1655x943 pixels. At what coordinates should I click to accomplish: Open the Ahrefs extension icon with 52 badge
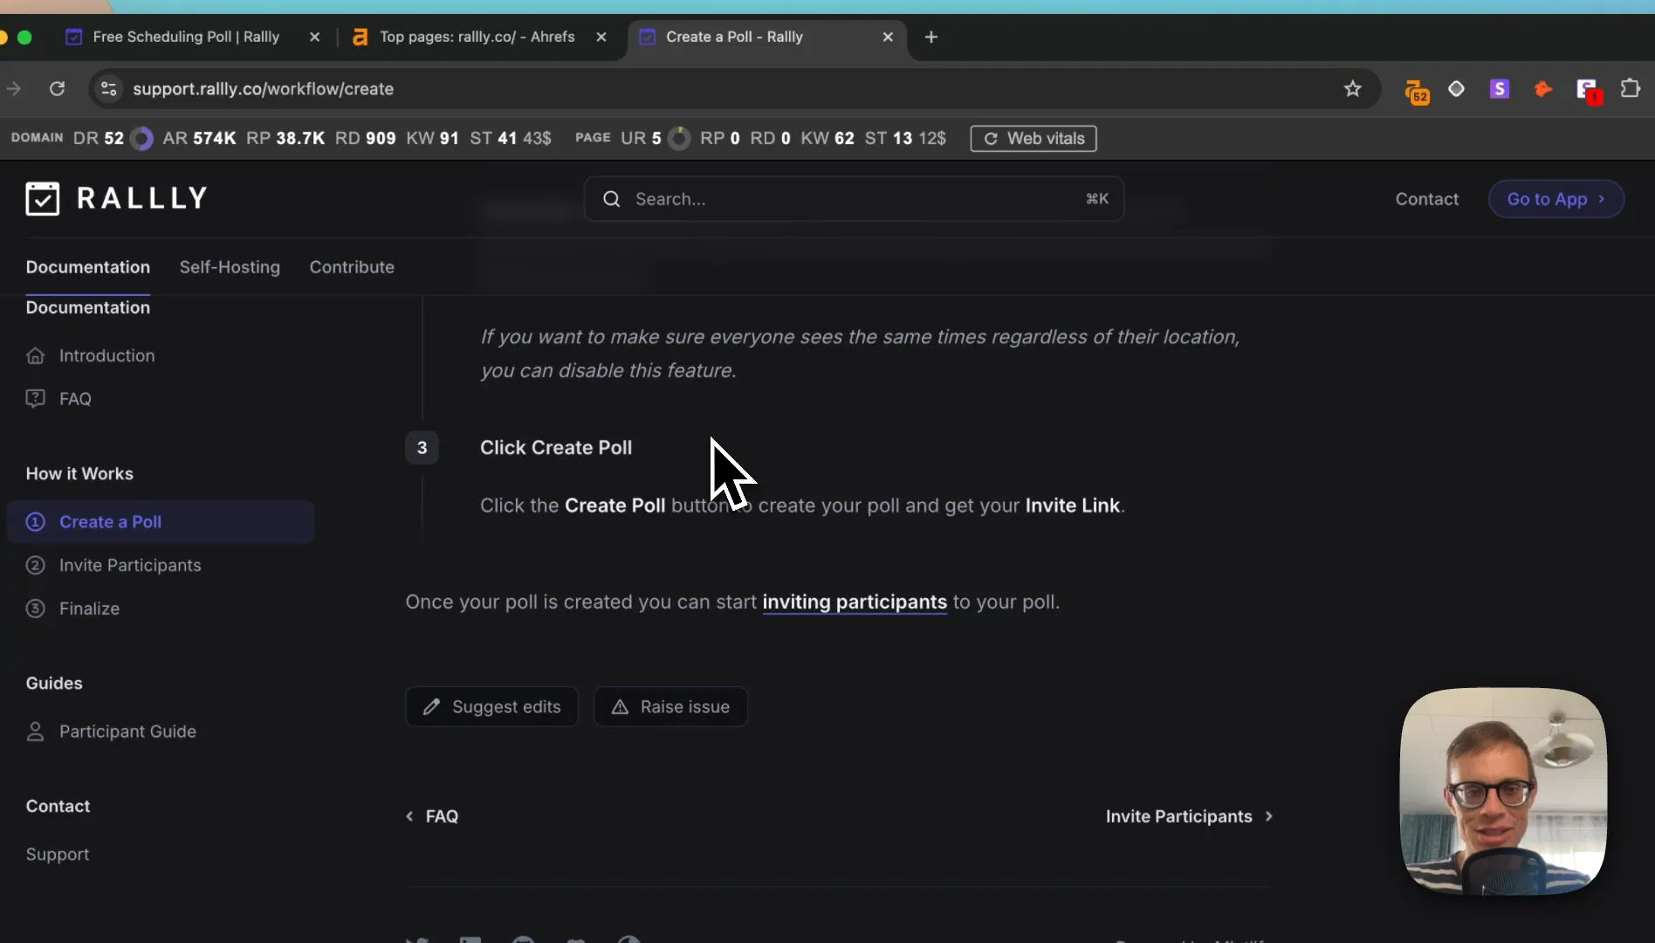click(1416, 90)
